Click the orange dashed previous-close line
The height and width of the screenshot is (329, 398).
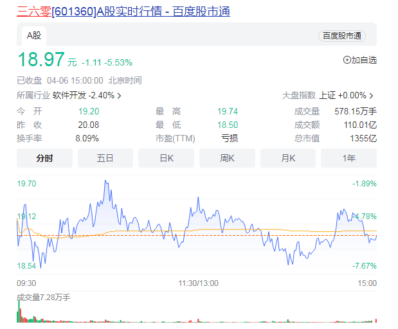point(193,235)
